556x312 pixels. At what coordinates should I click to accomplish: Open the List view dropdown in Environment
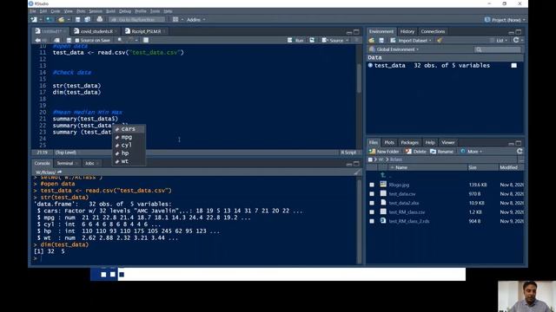tap(500, 41)
